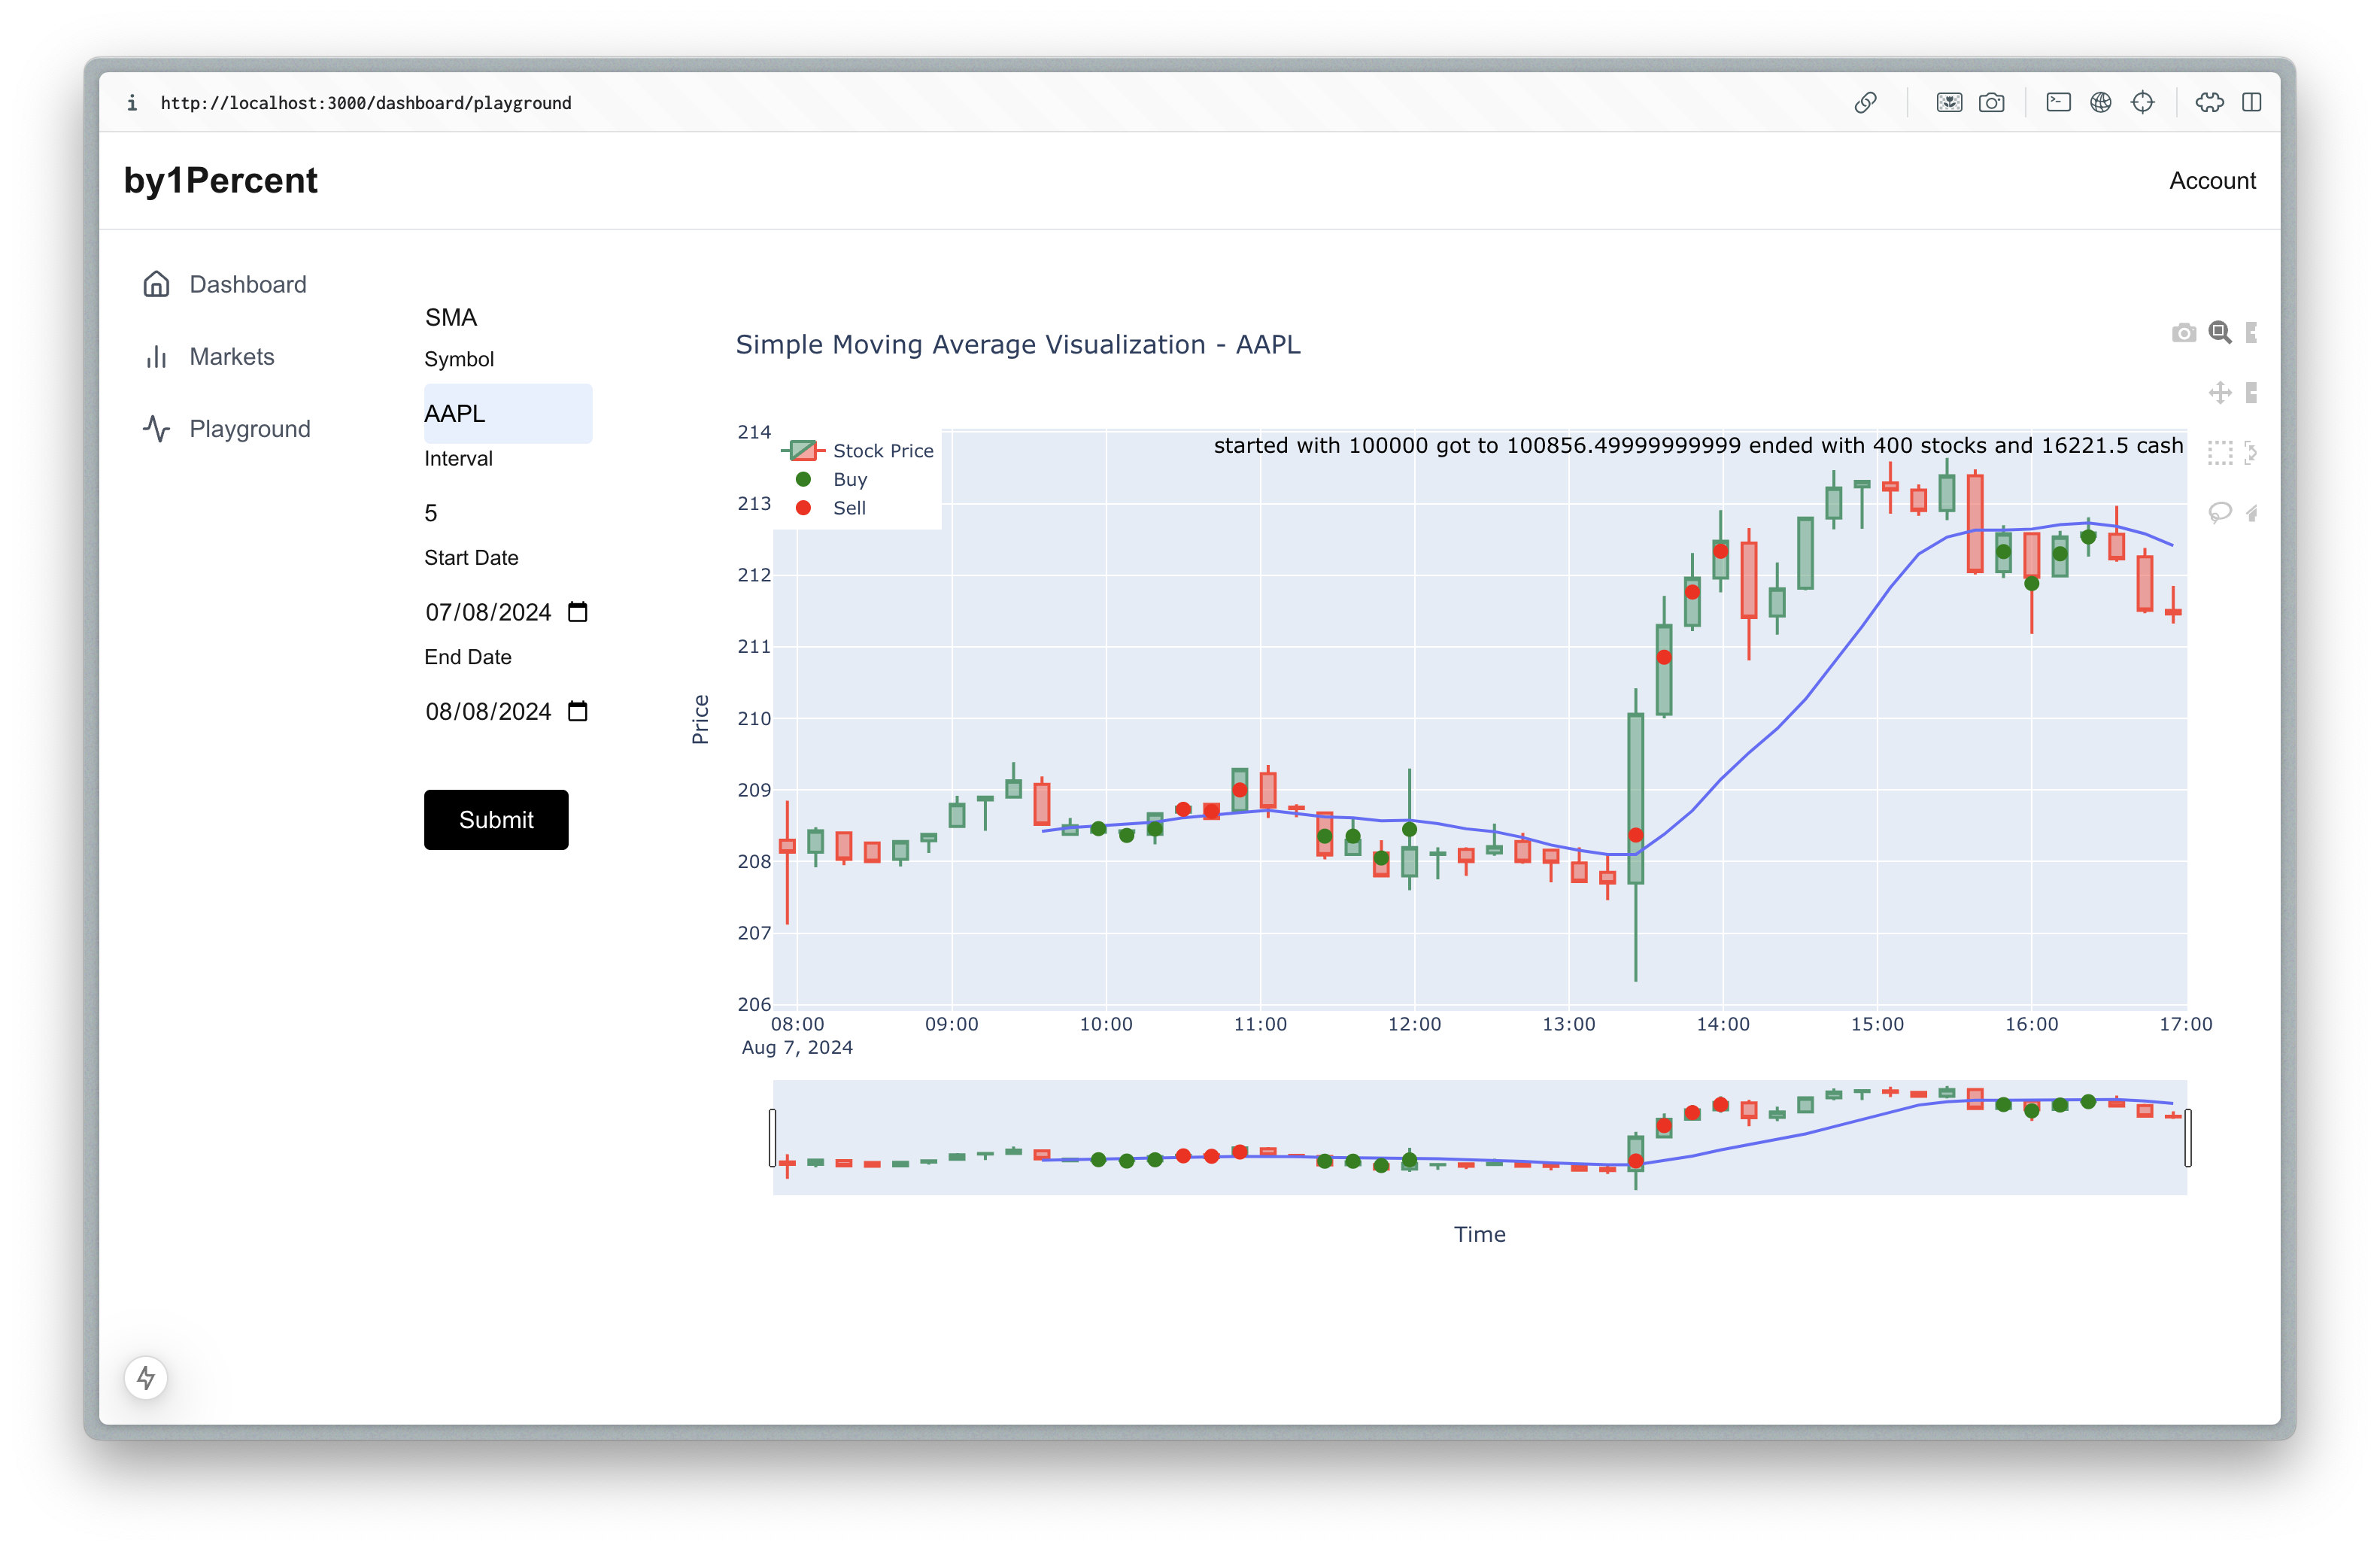This screenshot has width=2380, height=1551.
Task: Toggle Buy markers in chart legend
Action: 849,480
